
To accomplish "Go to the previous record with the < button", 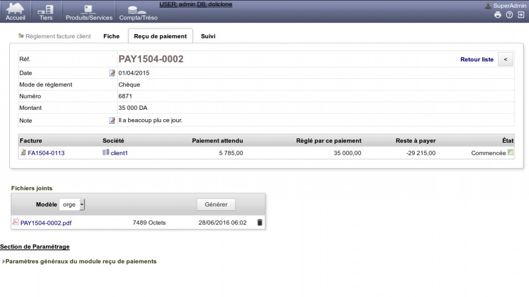I will [505, 59].
